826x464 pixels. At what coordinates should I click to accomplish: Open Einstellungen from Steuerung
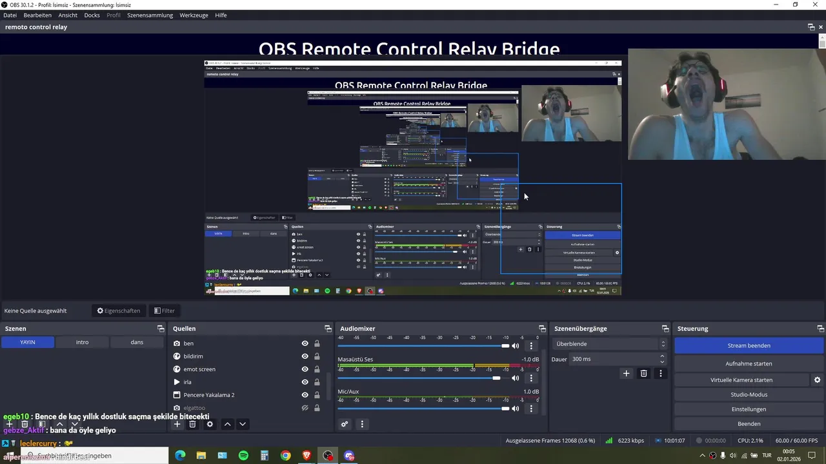(x=749, y=409)
